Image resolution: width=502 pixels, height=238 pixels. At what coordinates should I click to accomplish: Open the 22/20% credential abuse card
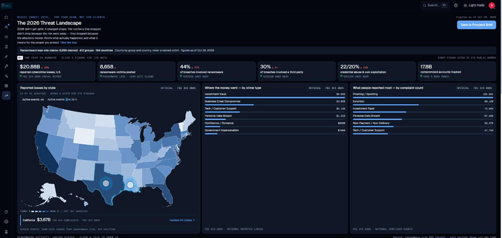[377, 71]
